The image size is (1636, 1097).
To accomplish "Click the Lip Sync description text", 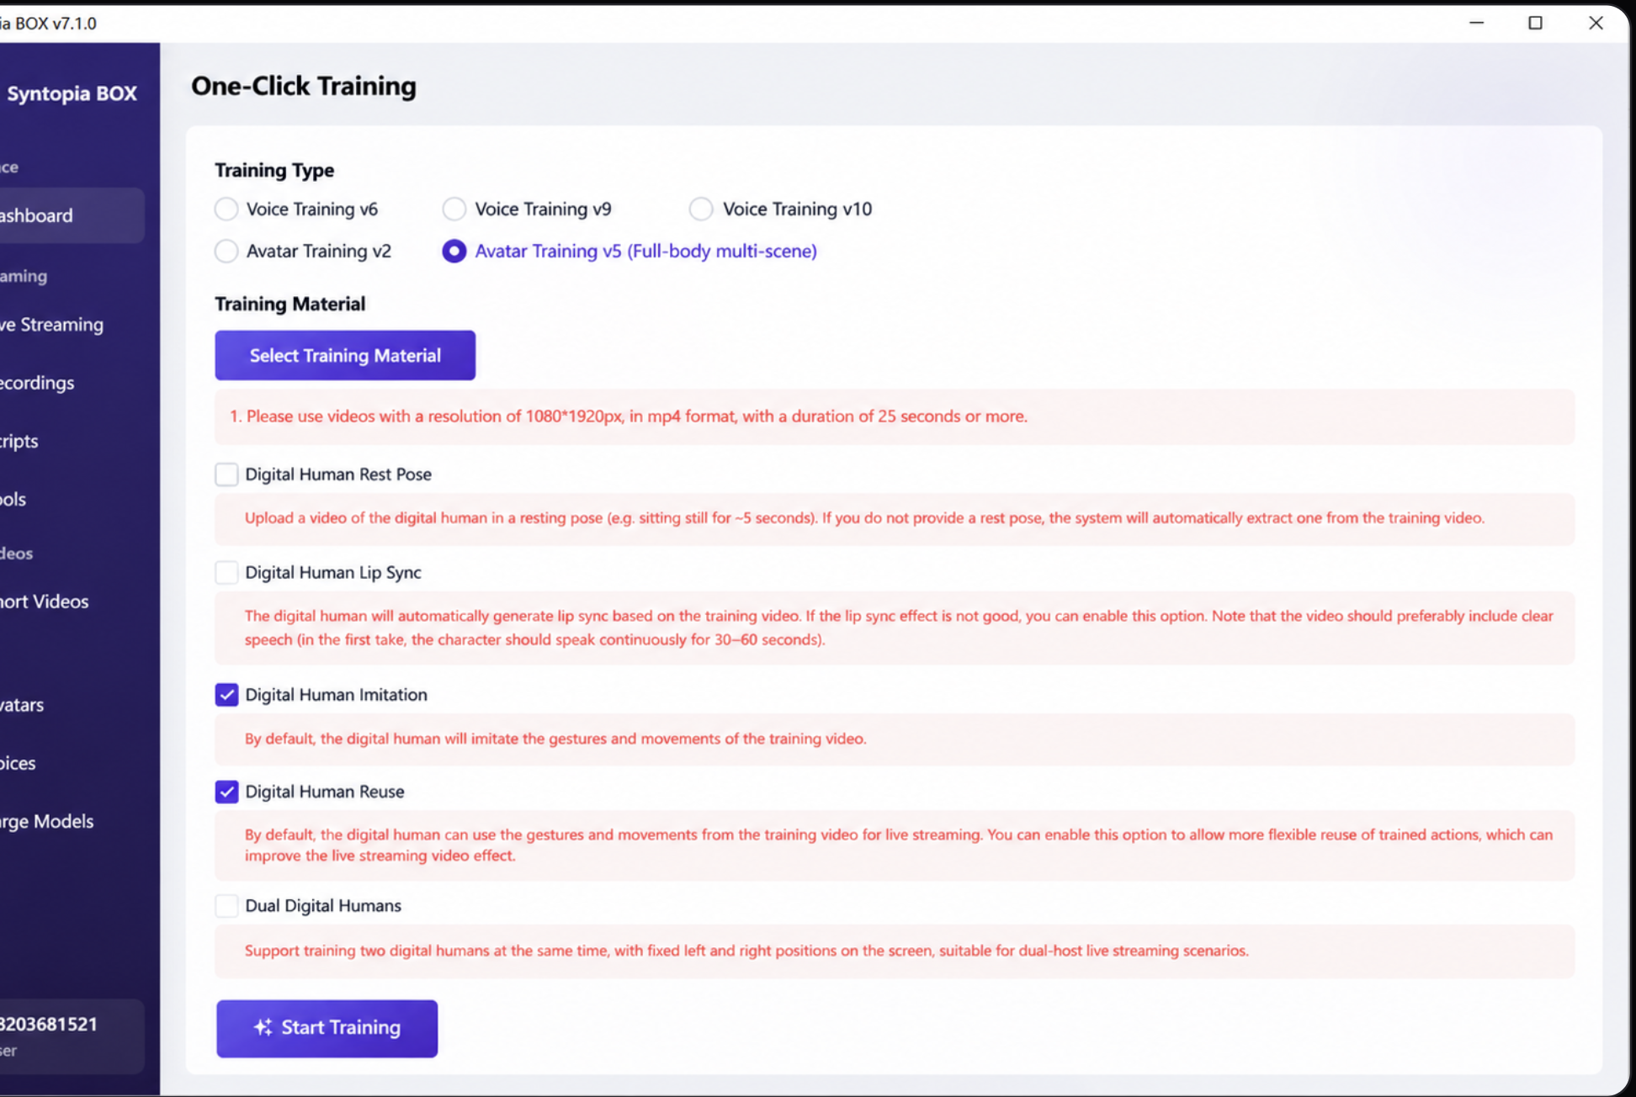I will click(899, 628).
